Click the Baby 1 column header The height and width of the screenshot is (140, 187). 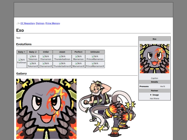tap(21, 52)
